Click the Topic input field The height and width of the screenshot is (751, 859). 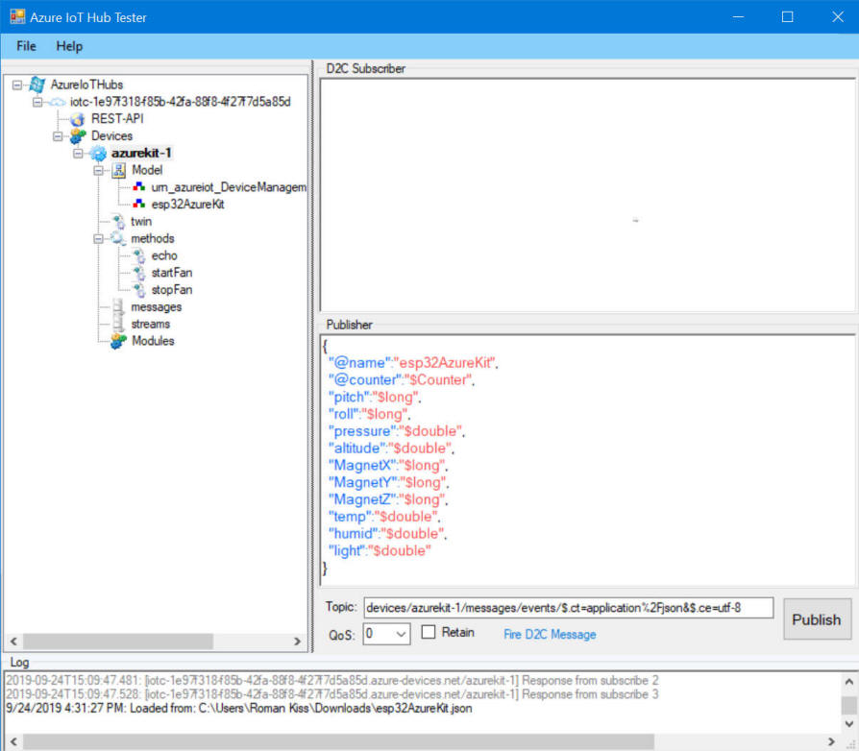pyautogui.click(x=568, y=608)
